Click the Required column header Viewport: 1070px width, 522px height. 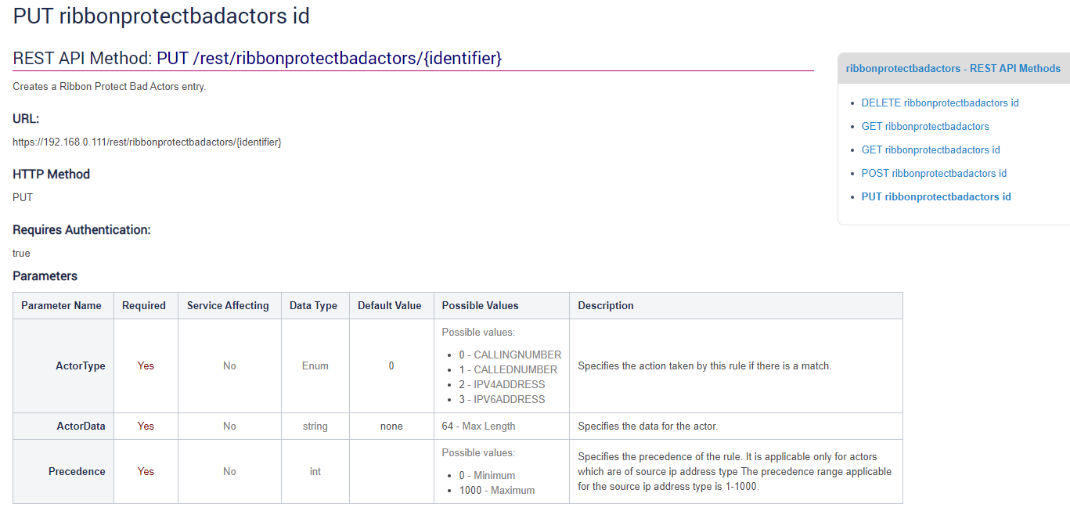[x=145, y=305]
